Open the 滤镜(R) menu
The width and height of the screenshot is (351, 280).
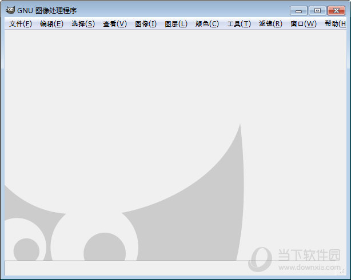[x=270, y=24]
